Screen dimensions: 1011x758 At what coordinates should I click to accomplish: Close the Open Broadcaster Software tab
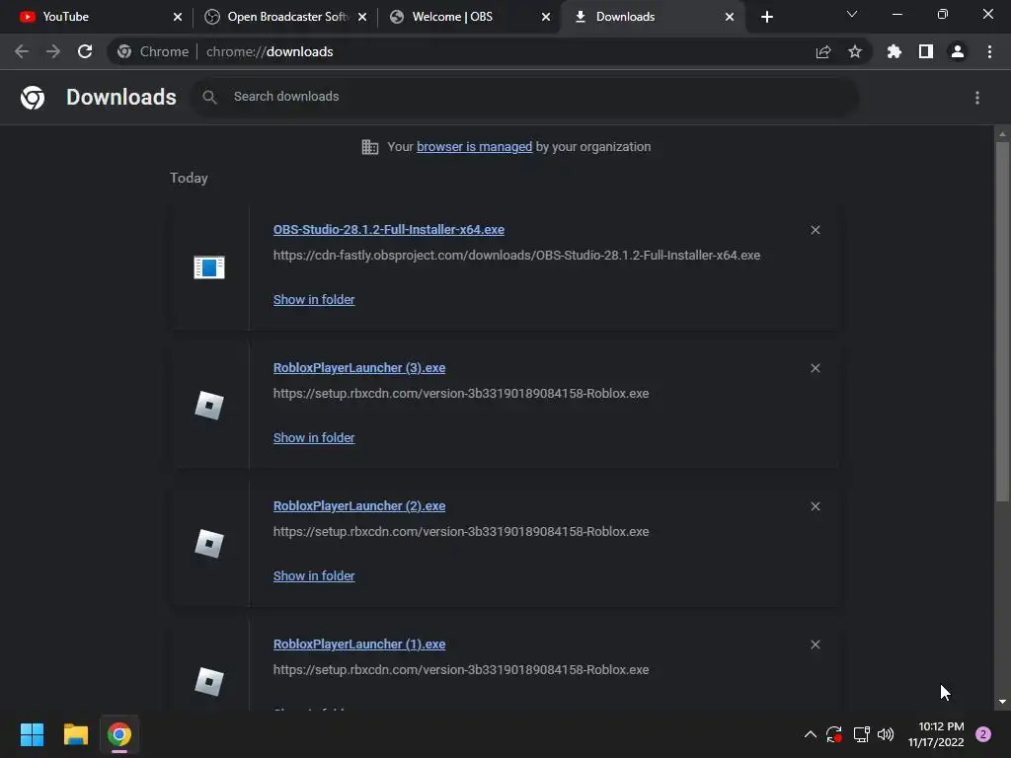(362, 17)
